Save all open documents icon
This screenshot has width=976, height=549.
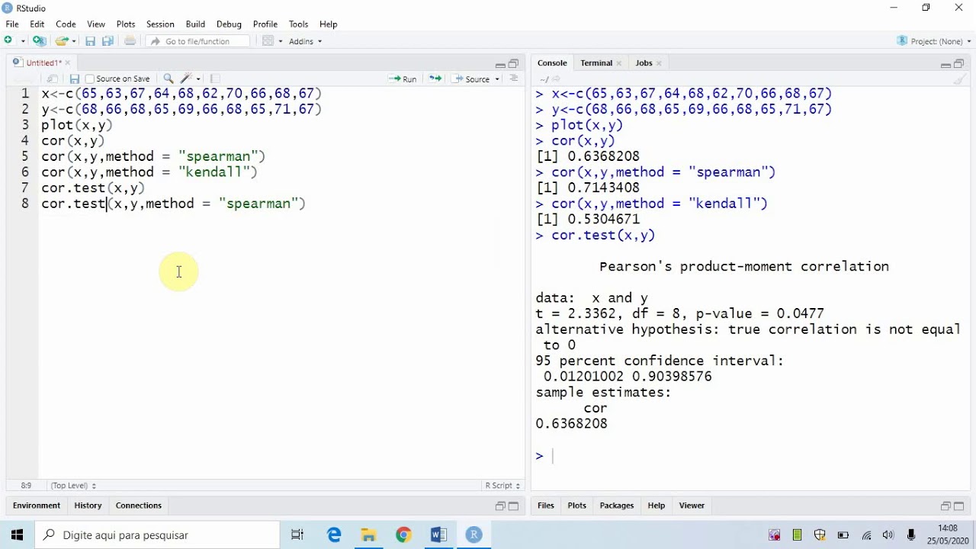point(108,41)
